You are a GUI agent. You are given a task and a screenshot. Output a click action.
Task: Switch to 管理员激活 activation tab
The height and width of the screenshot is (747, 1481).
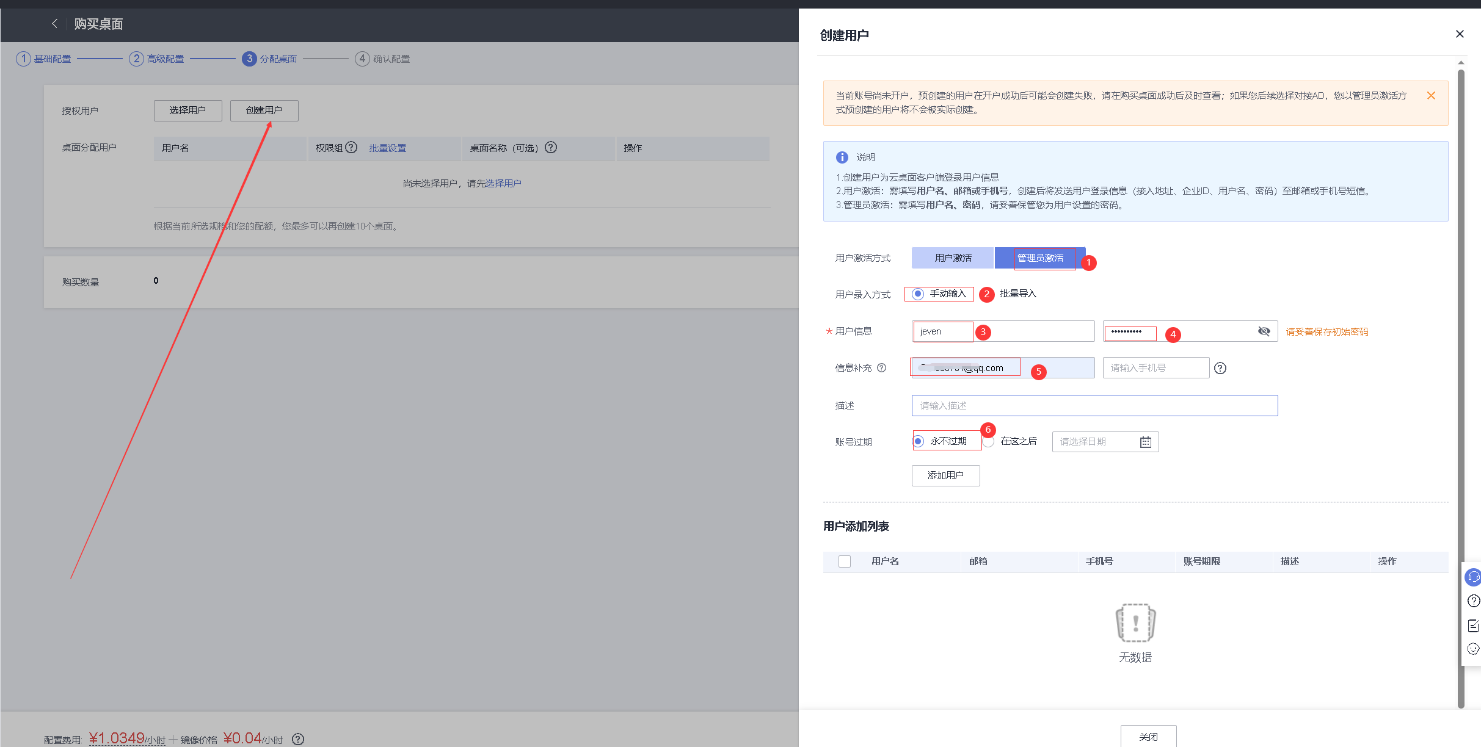[x=1039, y=258]
